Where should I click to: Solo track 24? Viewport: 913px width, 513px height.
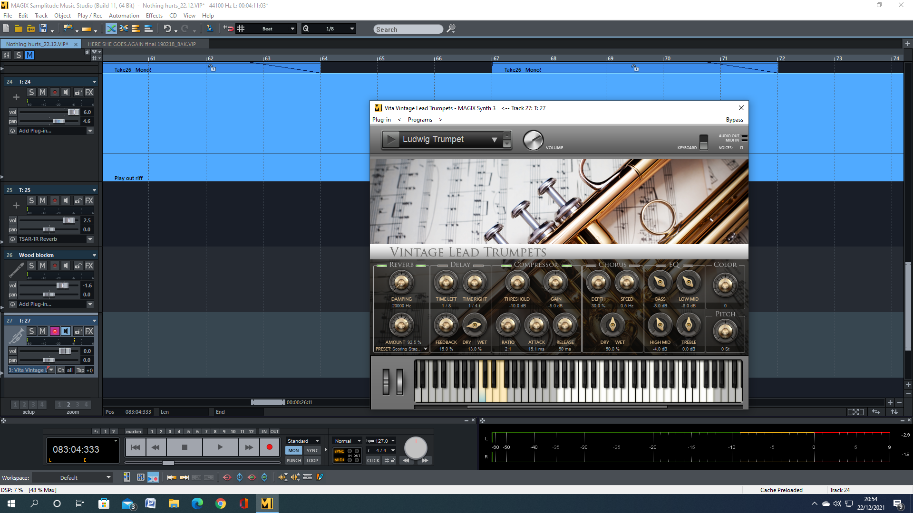[x=31, y=92]
